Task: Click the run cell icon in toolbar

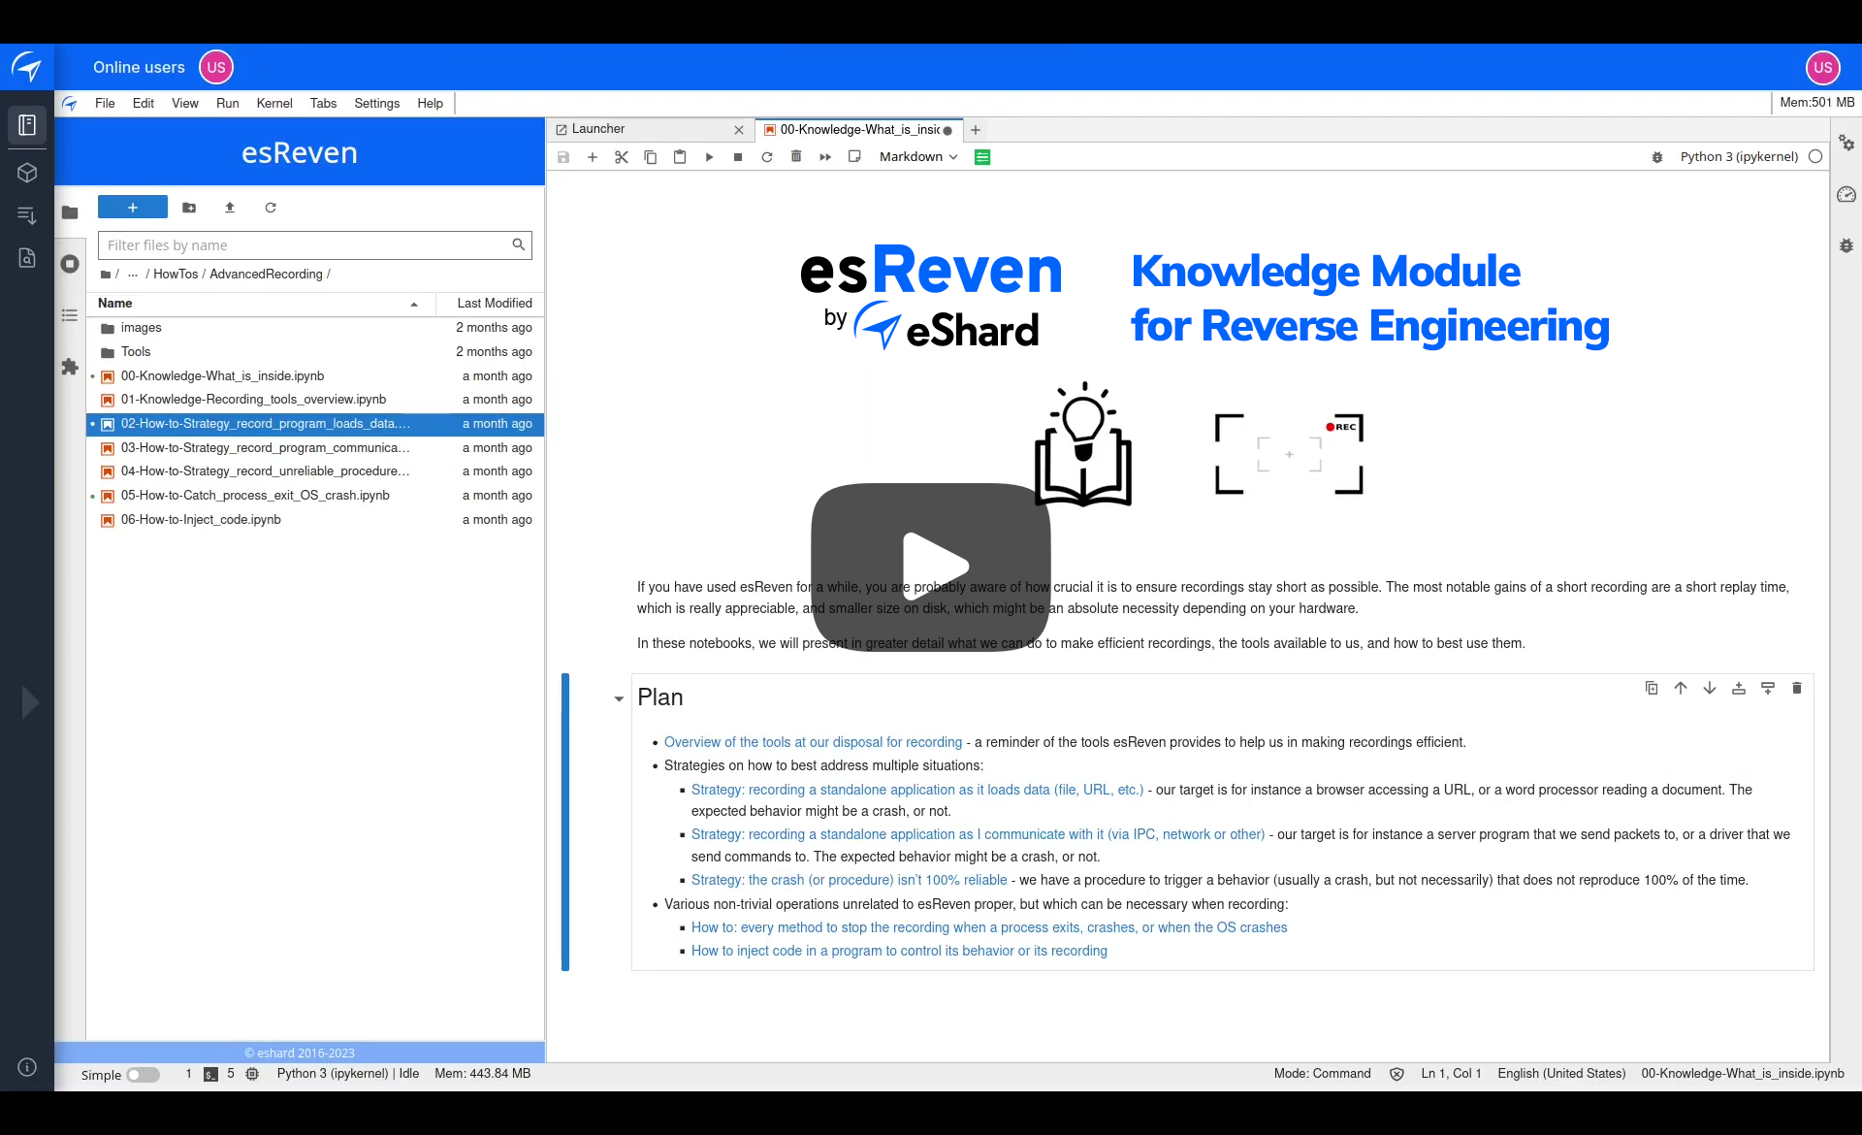Action: 709,155
